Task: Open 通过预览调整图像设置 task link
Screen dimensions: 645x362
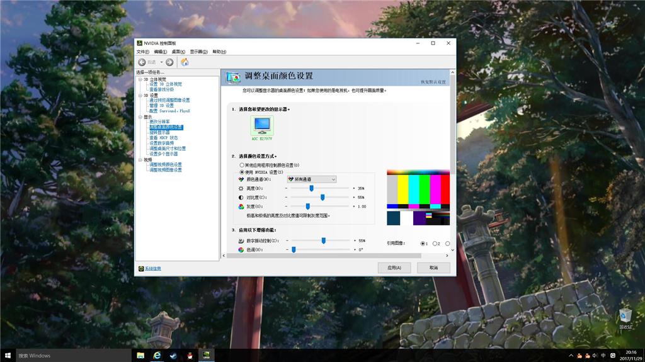Action: point(169,100)
